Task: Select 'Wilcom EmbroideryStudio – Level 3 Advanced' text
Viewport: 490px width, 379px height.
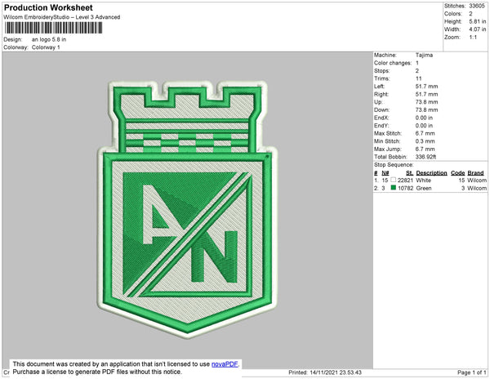Action: coord(62,17)
